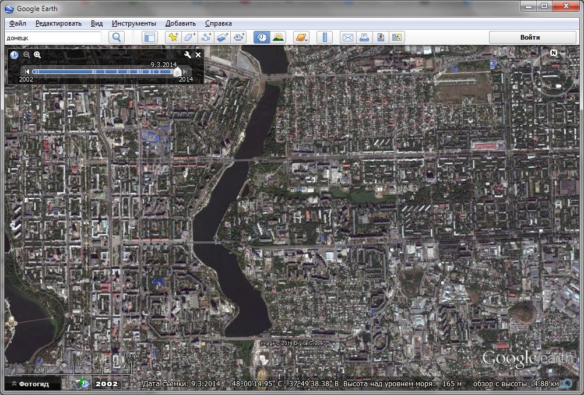Add a path from toolbar
The image size is (584, 395).
[x=206, y=37]
